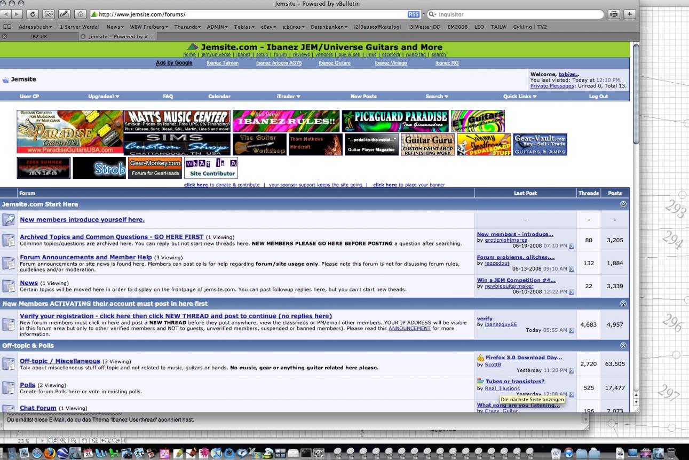Image resolution: width=689 pixels, height=460 pixels.
Task: Click last post arrow for Firefox 3.0 thread
Action: pyautogui.click(x=572, y=370)
